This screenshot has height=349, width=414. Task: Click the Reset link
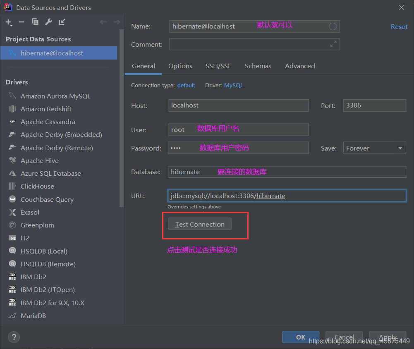[x=399, y=26]
